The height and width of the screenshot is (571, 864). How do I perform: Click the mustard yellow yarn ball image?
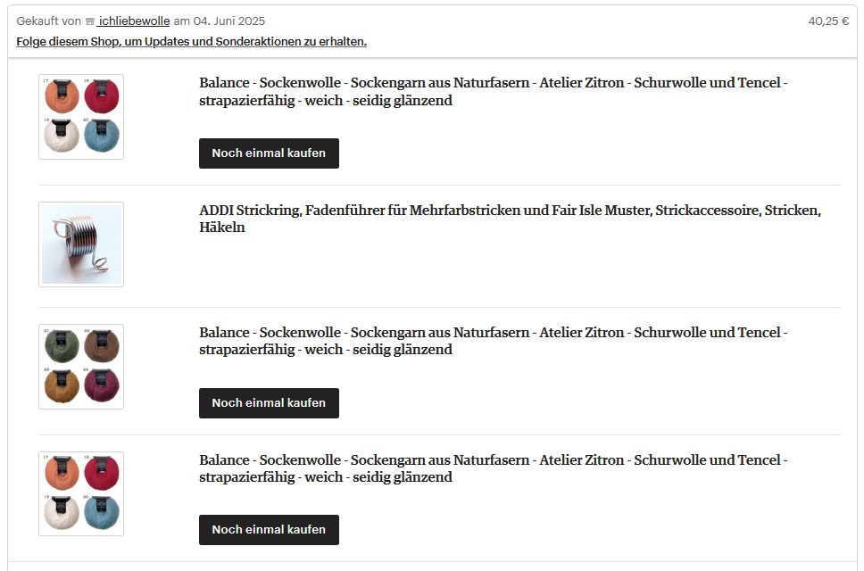click(x=61, y=386)
